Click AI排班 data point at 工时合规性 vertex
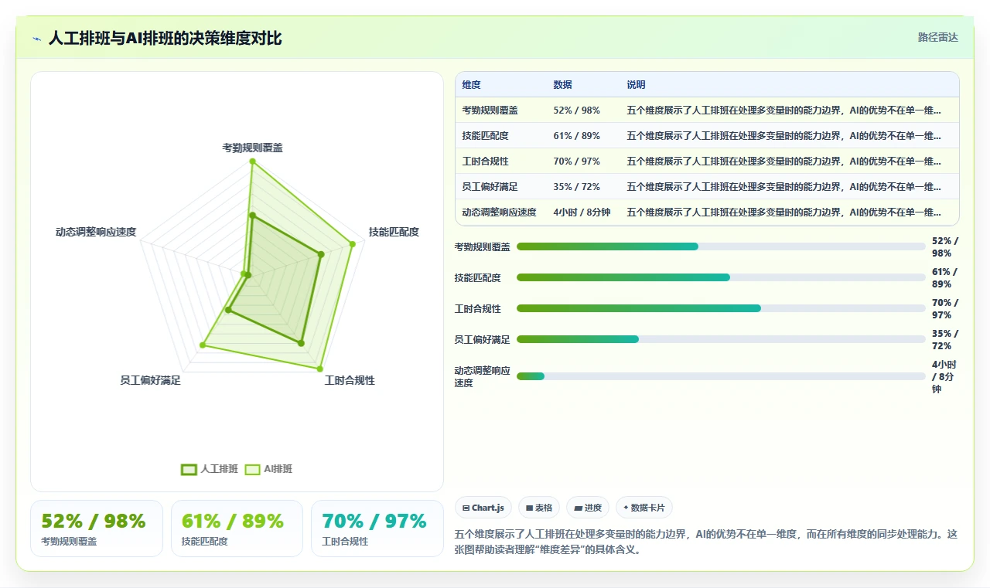The width and height of the screenshot is (990, 588). click(319, 368)
